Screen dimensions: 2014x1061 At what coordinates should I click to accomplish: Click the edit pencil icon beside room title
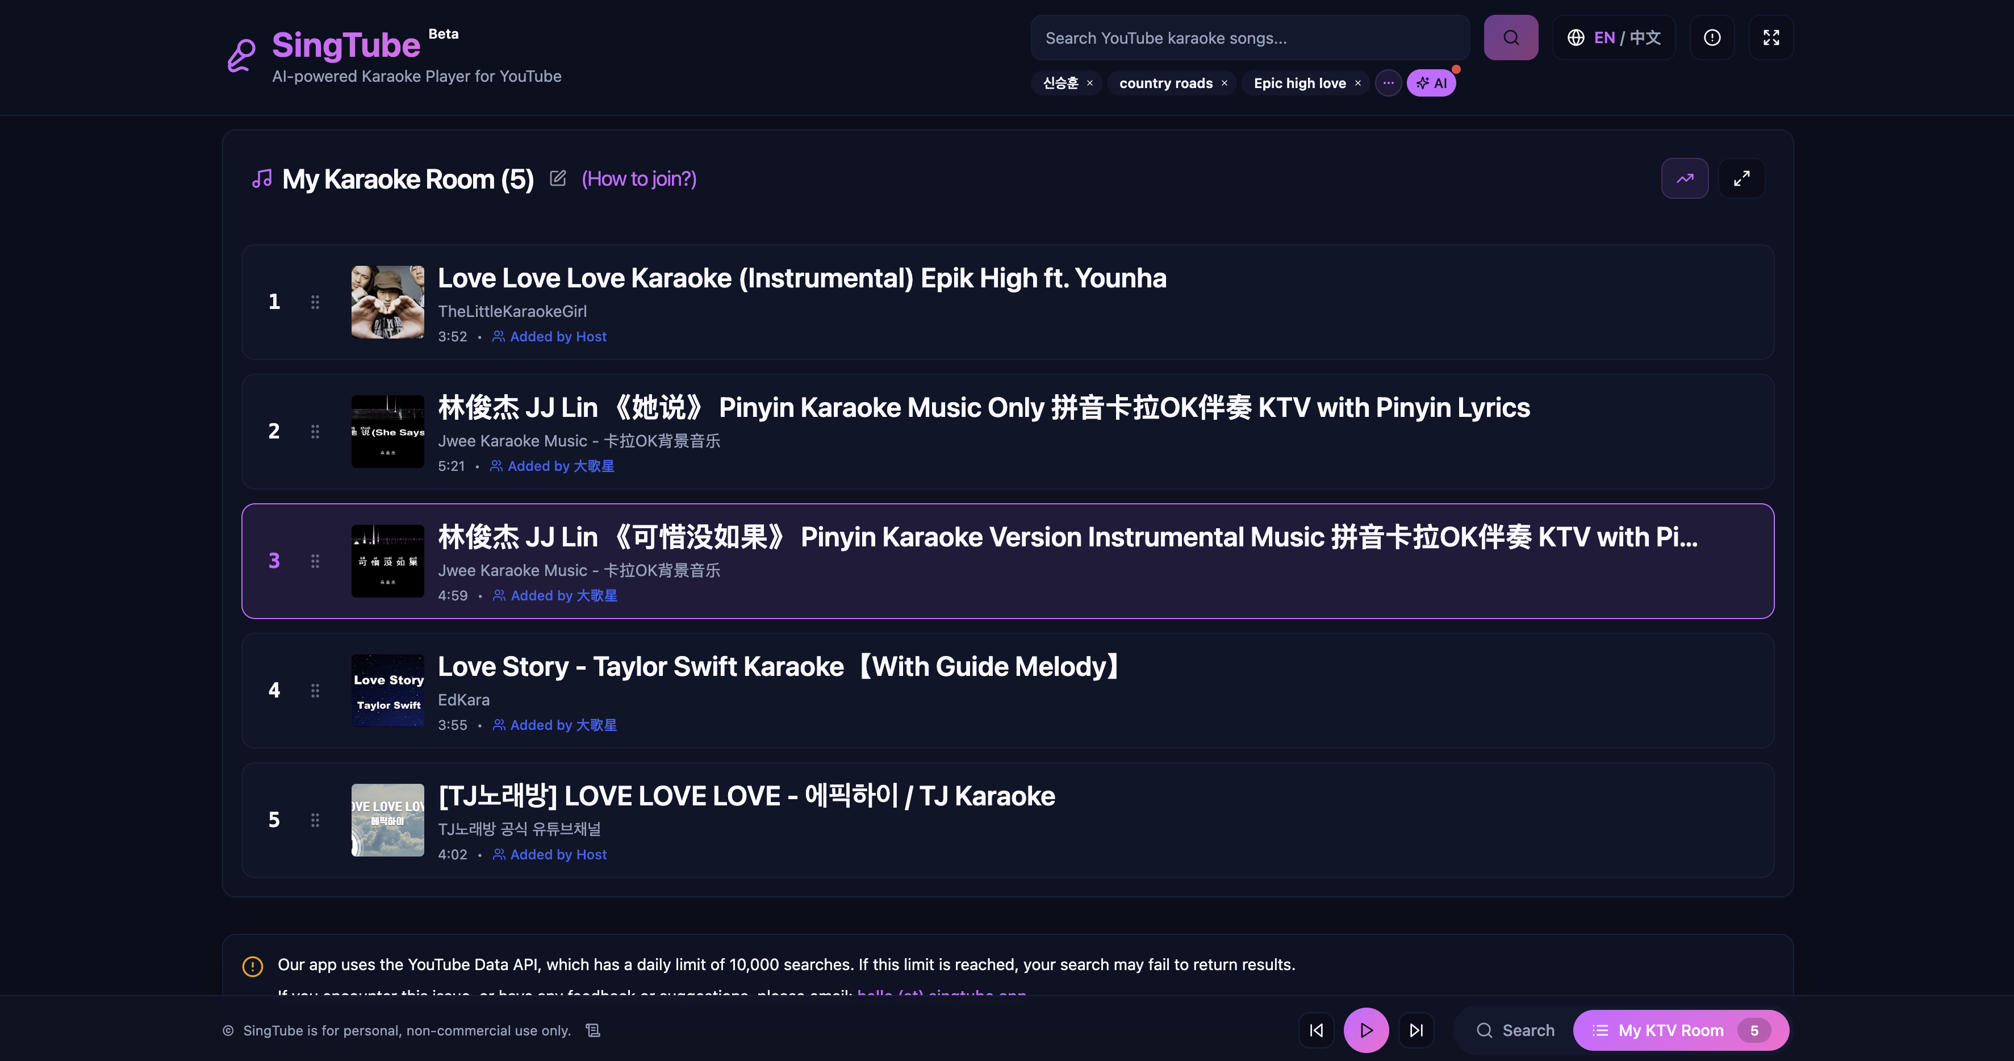tap(557, 178)
